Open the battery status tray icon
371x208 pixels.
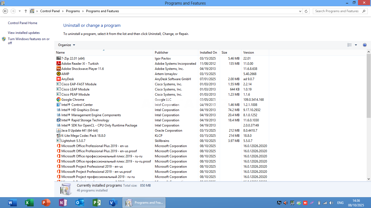pos(319,203)
